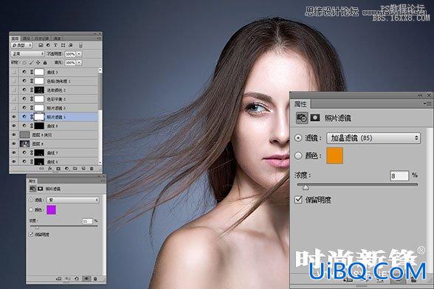
Task: Click the 浓度 percentage input field
Action: point(399,175)
